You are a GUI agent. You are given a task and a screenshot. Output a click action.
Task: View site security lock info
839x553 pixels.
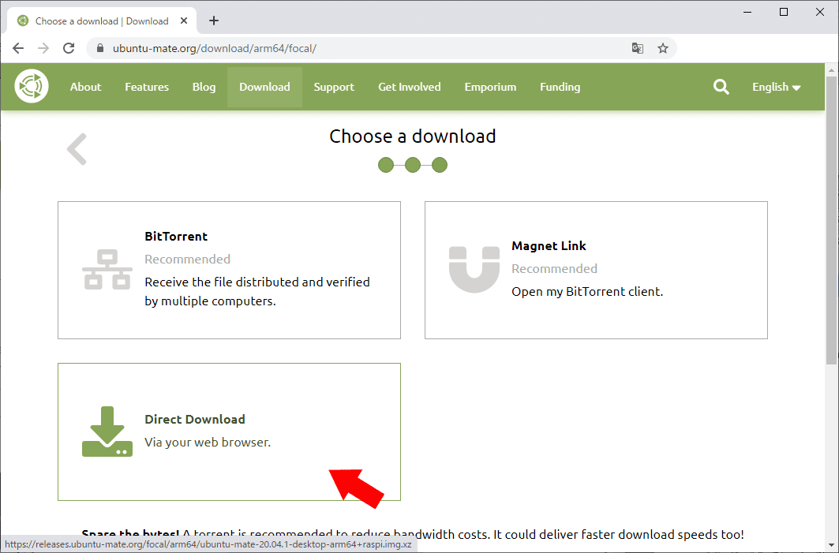tap(100, 48)
